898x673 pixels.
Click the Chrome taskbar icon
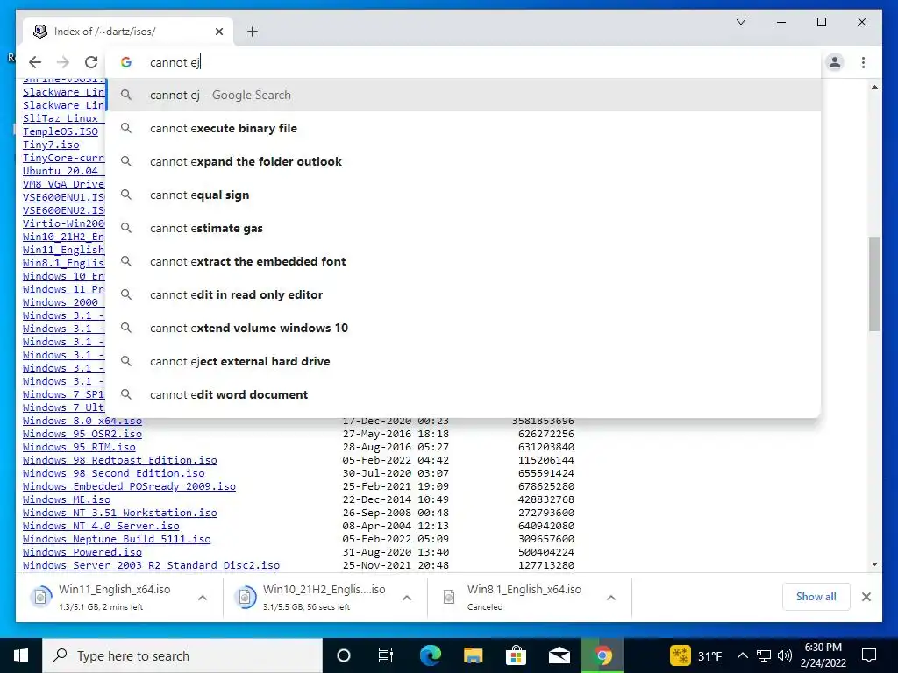point(602,655)
